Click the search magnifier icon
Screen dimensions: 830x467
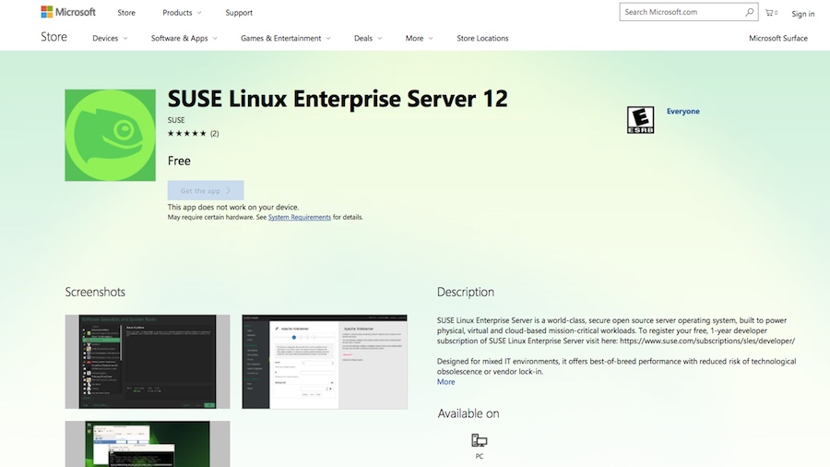point(749,12)
